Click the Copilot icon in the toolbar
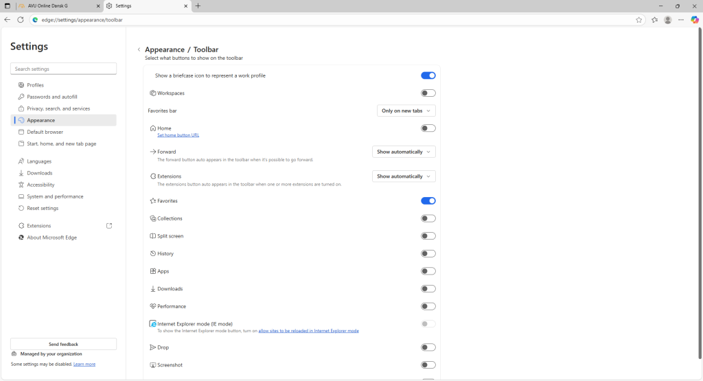This screenshot has width=703, height=381. [x=694, y=20]
